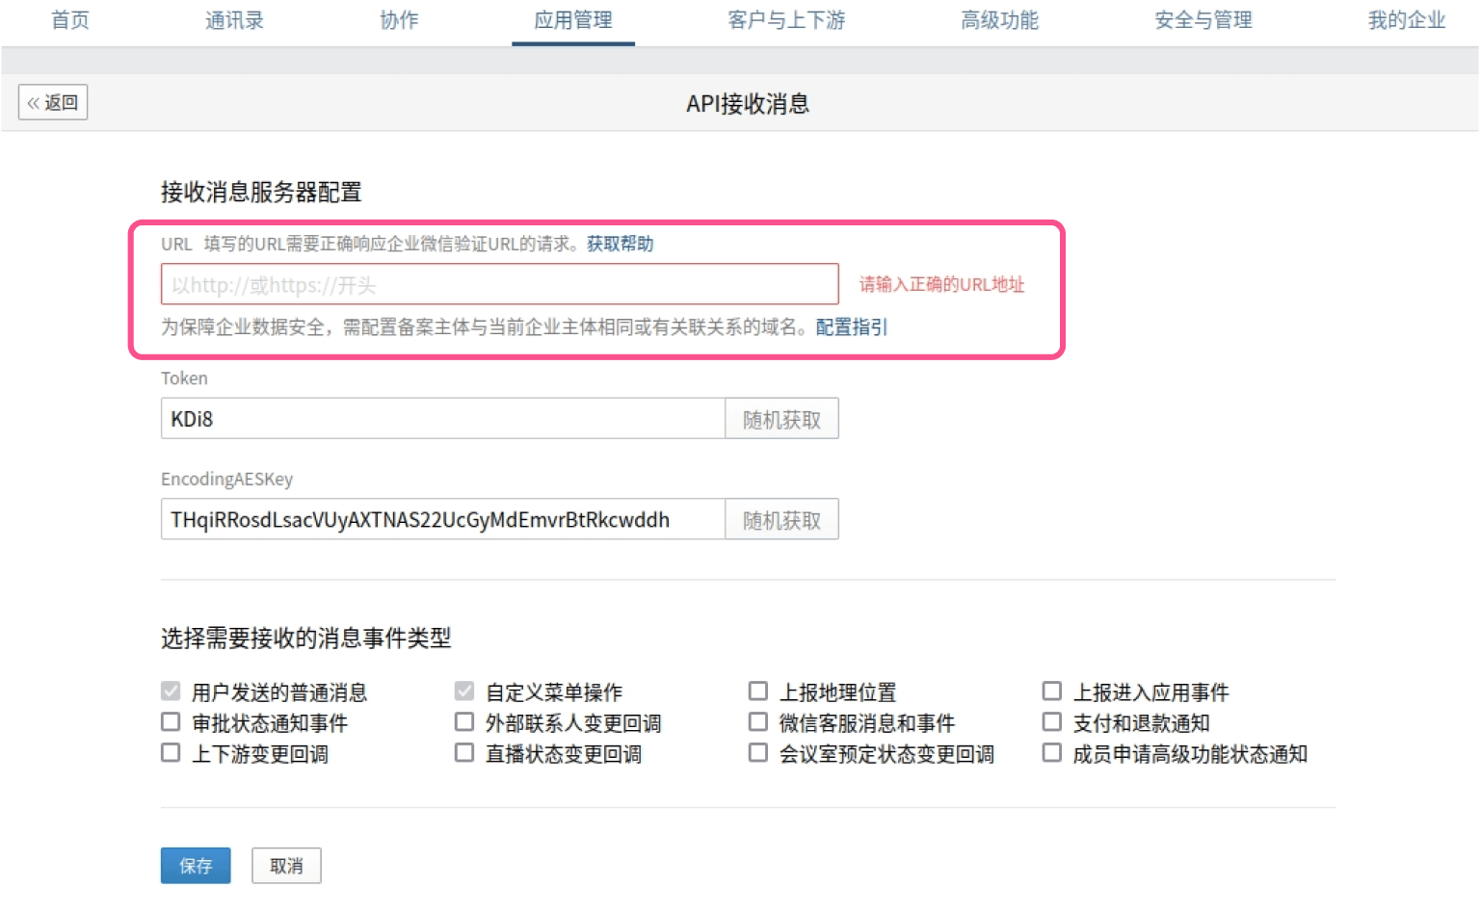Image resolution: width=1480 pixels, height=913 pixels.
Task: Enable 支付和退款通知 checkbox
Action: (x=1052, y=722)
